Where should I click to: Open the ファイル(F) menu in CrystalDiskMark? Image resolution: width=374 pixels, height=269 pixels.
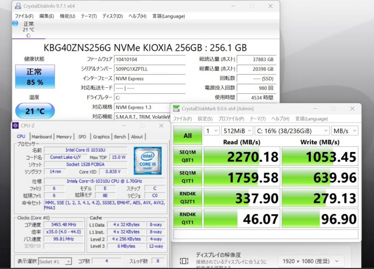pos(183,119)
